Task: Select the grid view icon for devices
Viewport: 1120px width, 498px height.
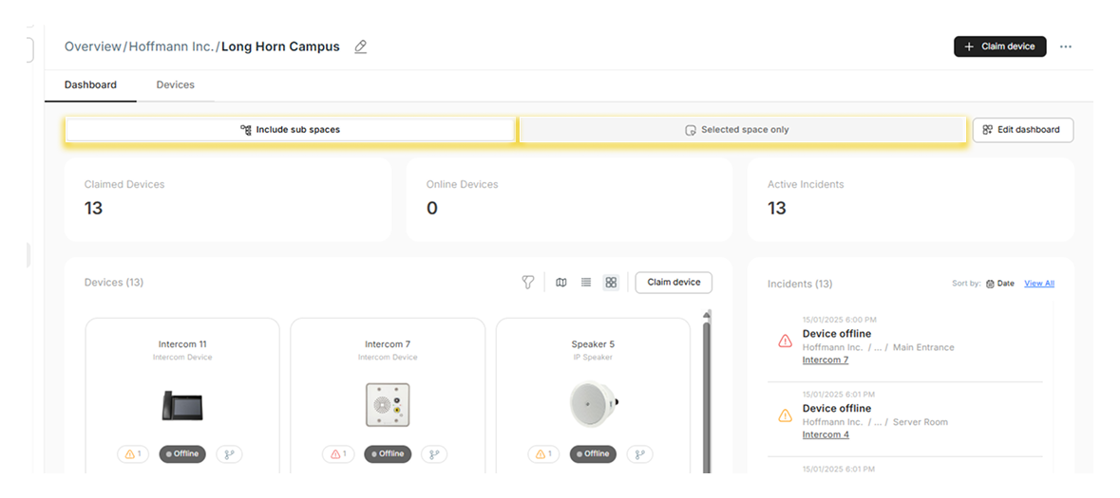Action: (x=611, y=283)
